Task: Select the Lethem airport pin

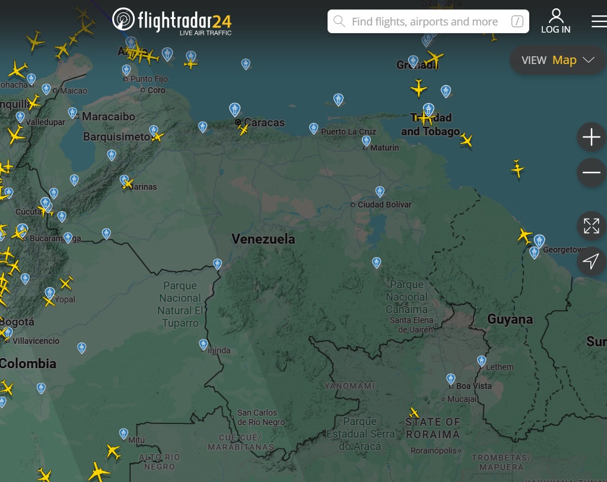Action: 482,360
